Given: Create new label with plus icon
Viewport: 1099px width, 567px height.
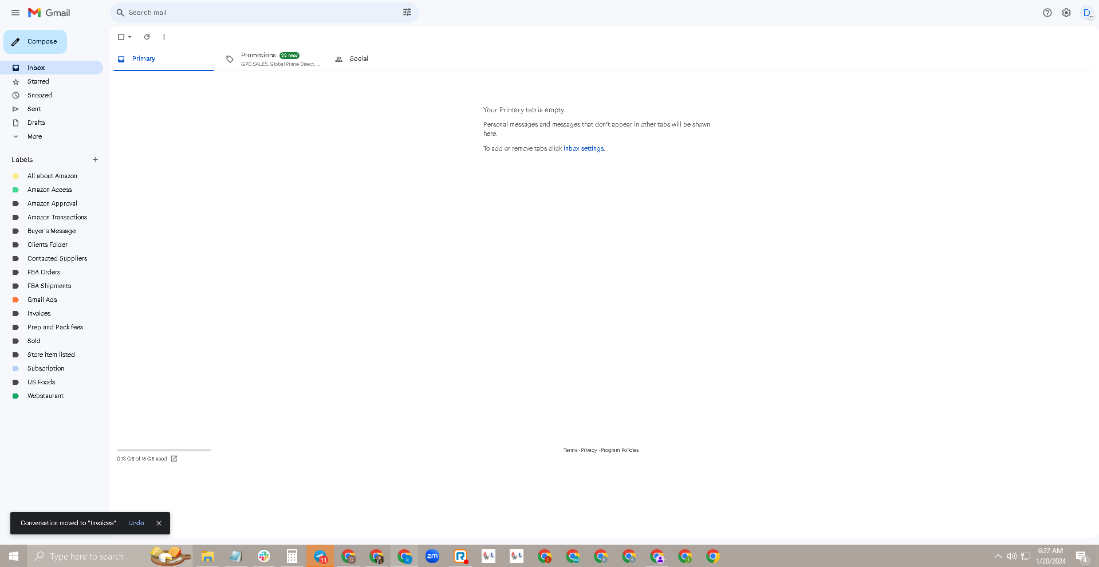Looking at the screenshot, I should click(x=96, y=160).
